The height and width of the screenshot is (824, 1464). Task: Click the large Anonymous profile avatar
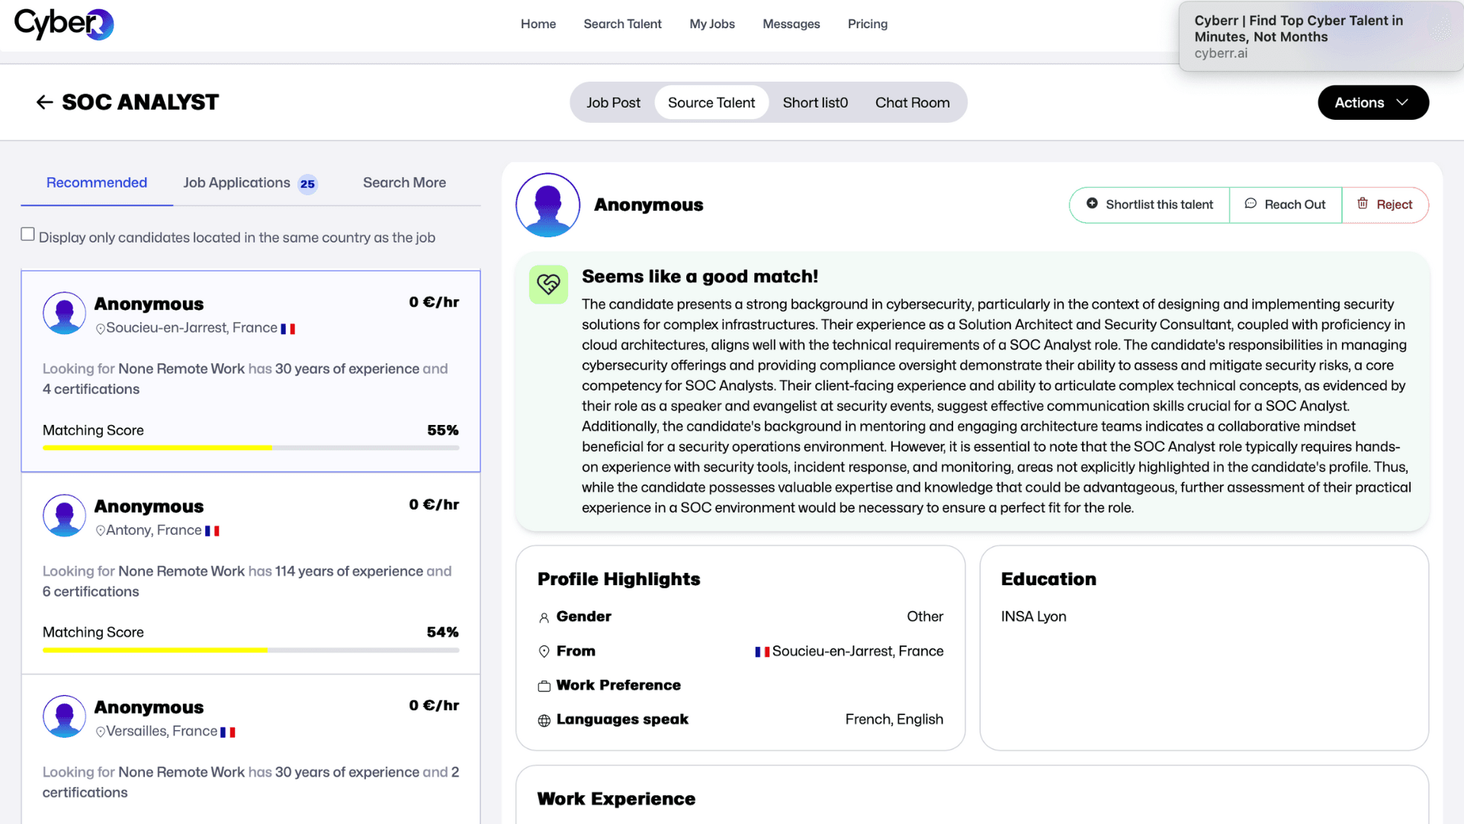[547, 204]
